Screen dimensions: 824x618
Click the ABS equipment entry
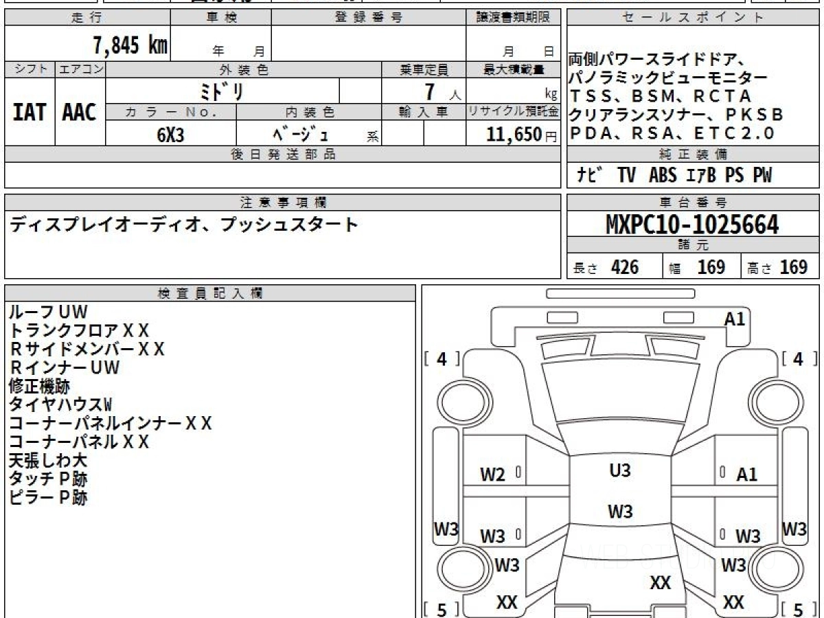click(663, 176)
